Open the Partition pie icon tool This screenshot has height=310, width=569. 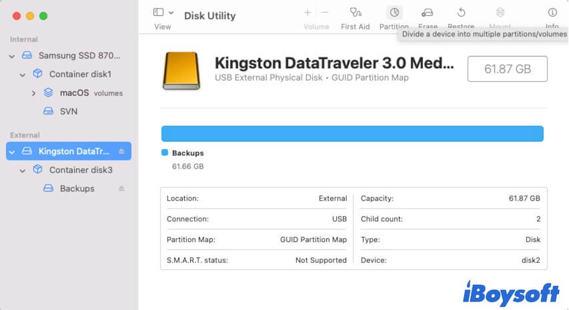(394, 13)
